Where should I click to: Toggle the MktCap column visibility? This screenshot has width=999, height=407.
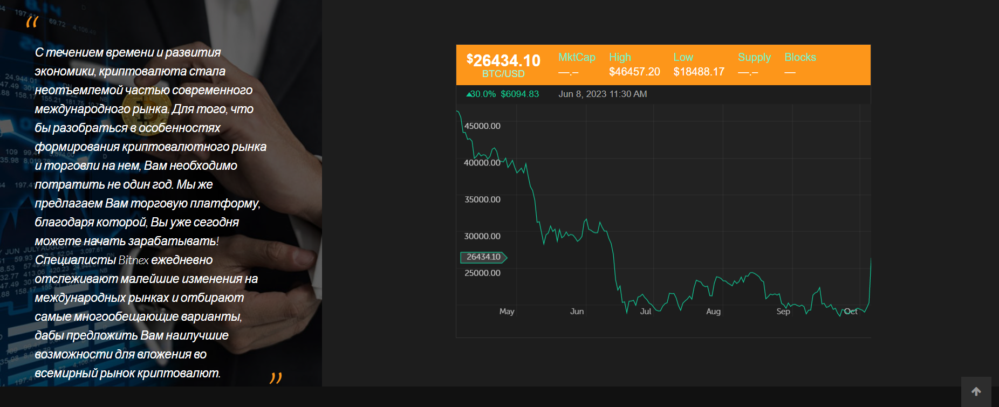click(577, 57)
